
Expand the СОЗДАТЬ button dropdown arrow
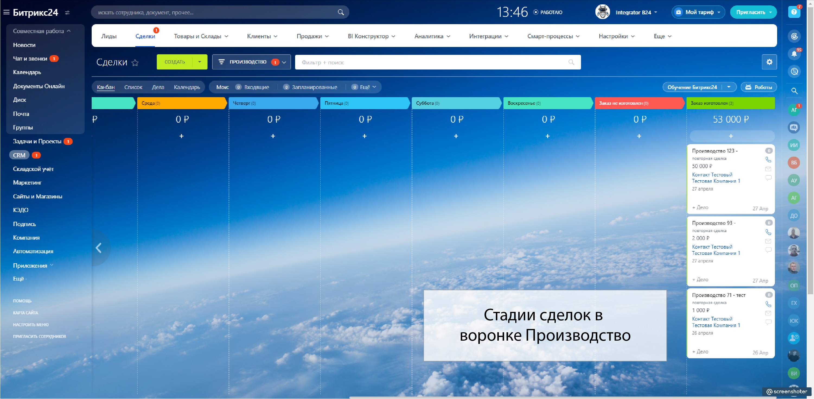[x=200, y=62]
